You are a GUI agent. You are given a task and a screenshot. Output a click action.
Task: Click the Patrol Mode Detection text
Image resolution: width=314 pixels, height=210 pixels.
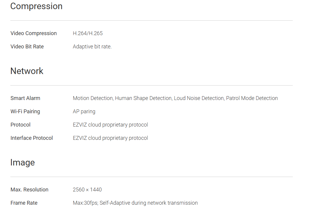(252, 98)
